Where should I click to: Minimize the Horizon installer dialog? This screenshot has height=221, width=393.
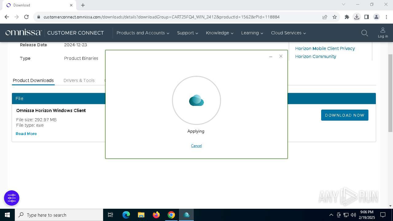click(271, 56)
